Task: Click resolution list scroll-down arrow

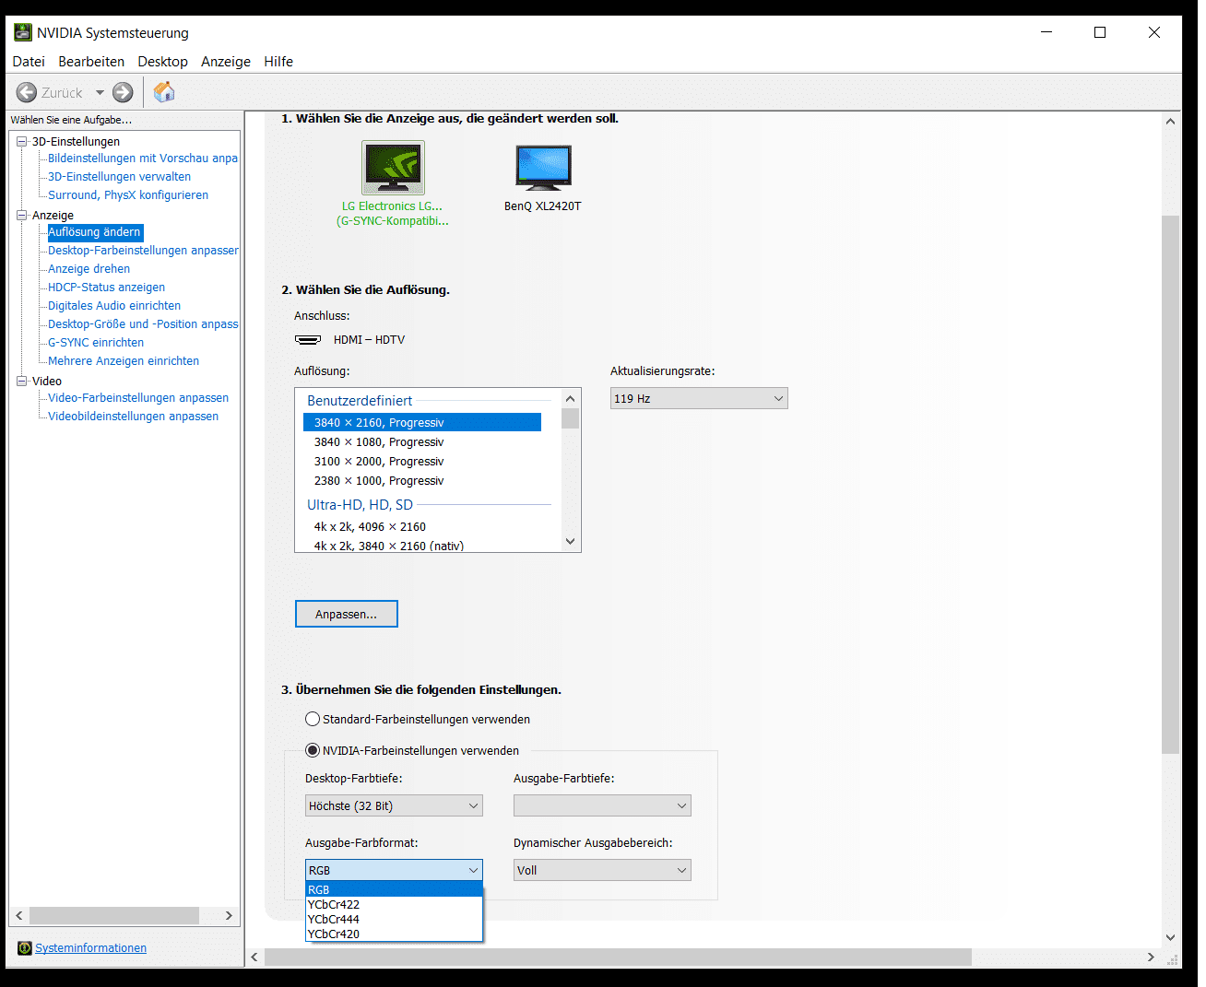Action: pyautogui.click(x=570, y=541)
